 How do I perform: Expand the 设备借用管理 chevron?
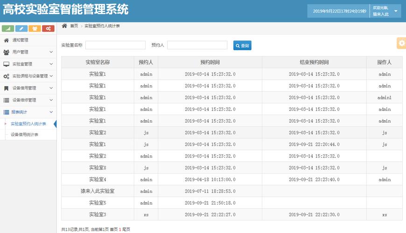(51, 88)
